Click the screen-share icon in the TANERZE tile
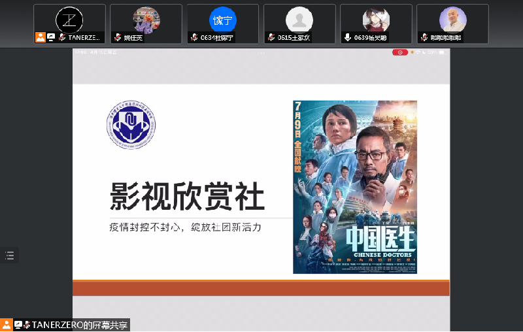This screenshot has height=332, width=523. click(x=51, y=37)
